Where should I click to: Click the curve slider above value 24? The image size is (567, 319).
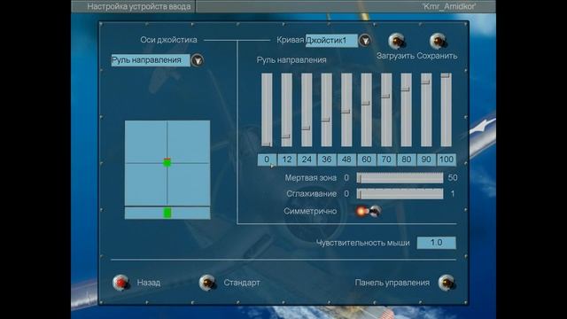pyautogui.click(x=307, y=110)
